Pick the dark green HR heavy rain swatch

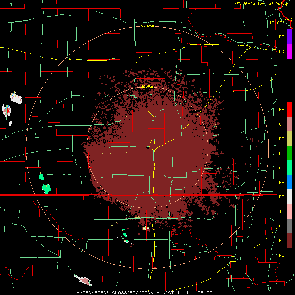point(289,153)
